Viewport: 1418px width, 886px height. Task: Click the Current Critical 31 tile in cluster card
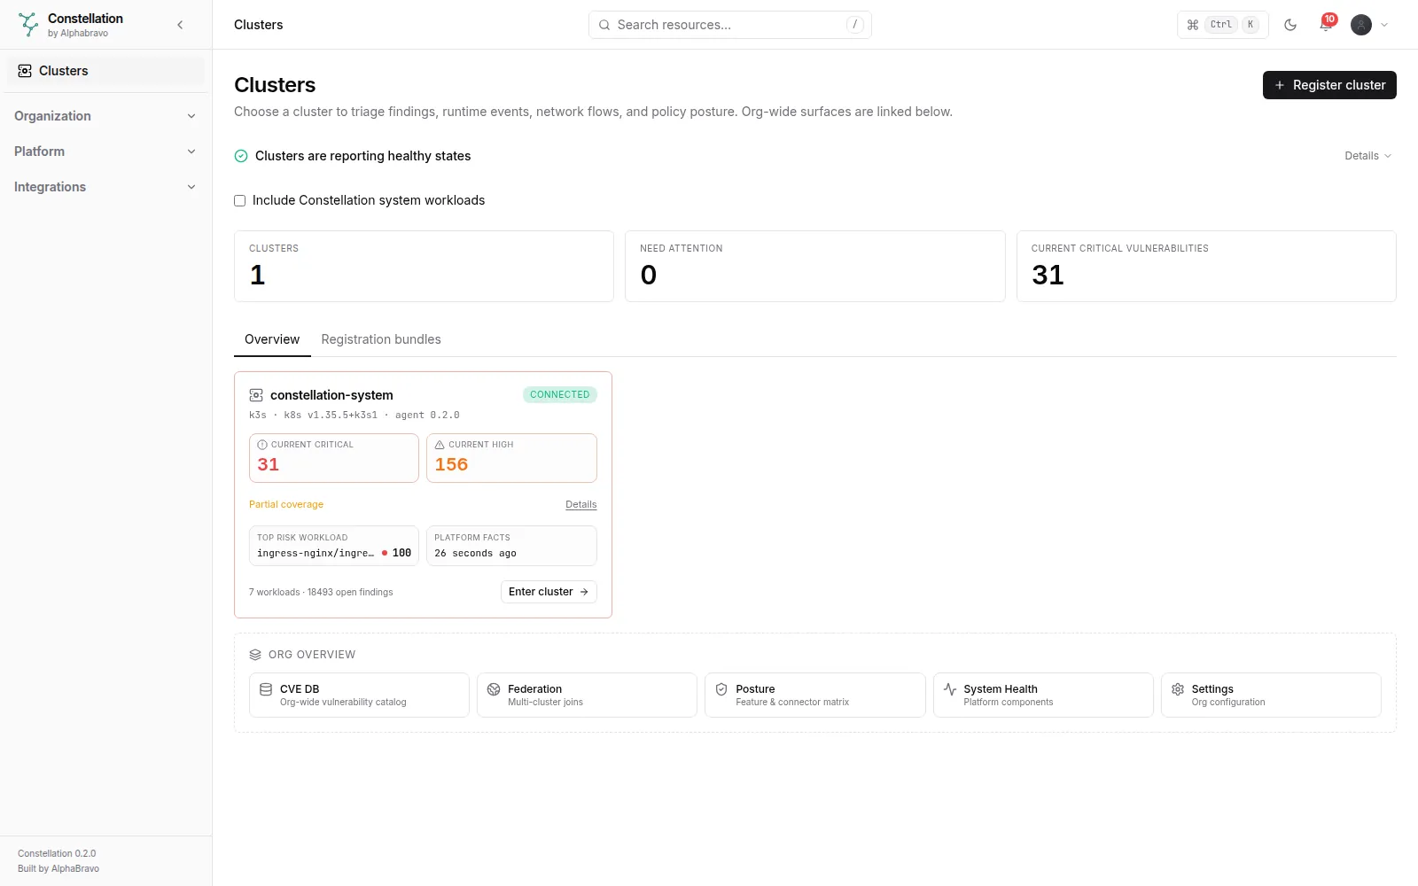coord(334,458)
